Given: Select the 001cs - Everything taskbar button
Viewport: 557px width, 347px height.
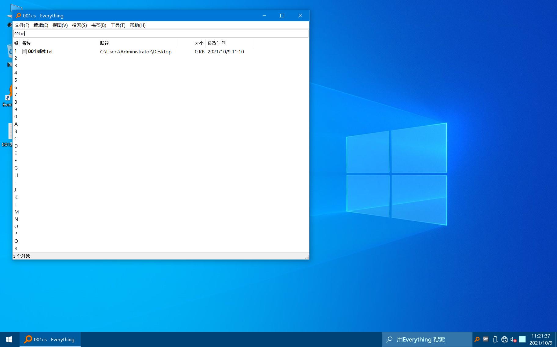Looking at the screenshot, I should pyautogui.click(x=50, y=339).
